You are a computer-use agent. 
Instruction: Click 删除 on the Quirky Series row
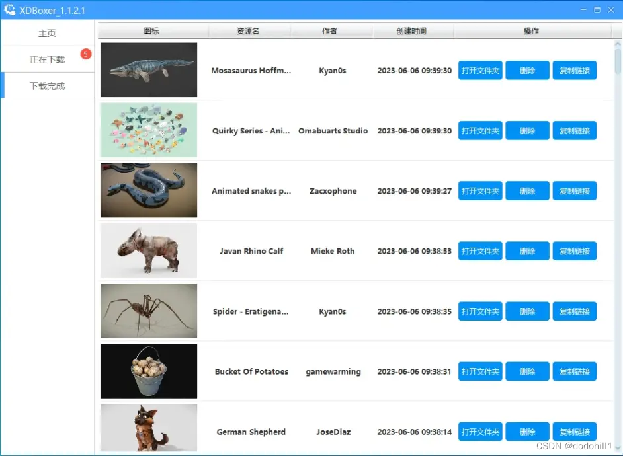pyautogui.click(x=527, y=130)
